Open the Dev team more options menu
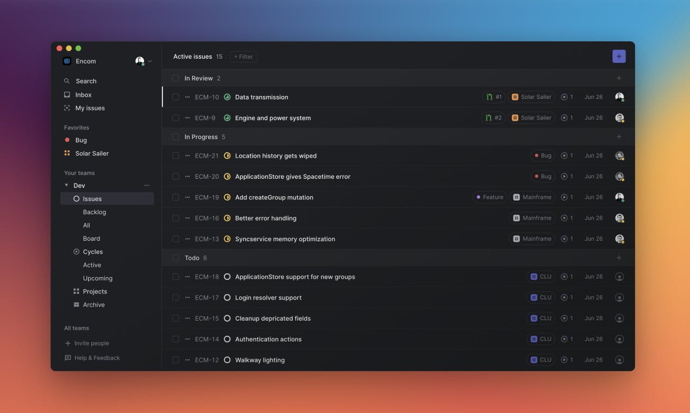 [x=147, y=186]
